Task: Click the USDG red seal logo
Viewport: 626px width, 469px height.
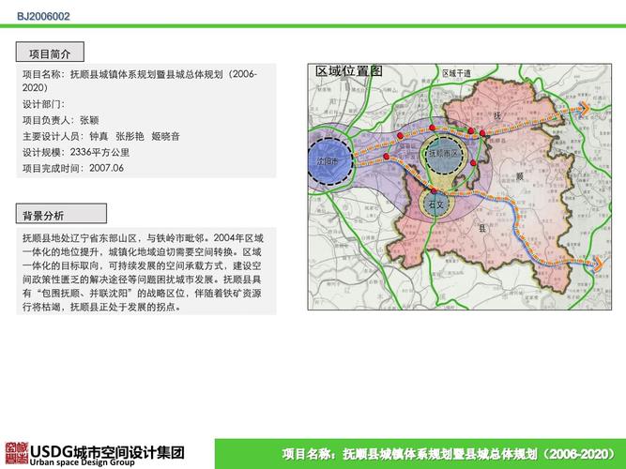Action: pyautogui.click(x=16, y=453)
